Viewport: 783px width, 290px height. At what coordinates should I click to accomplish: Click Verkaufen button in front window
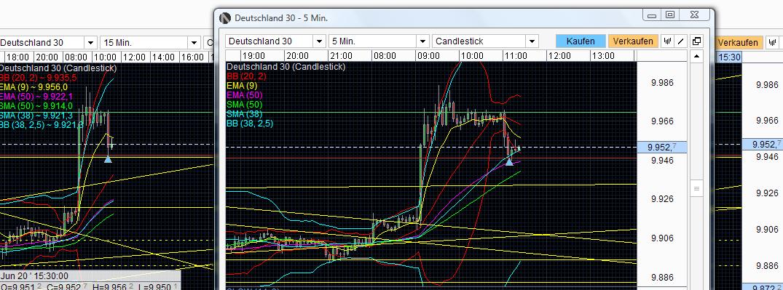(x=633, y=41)
